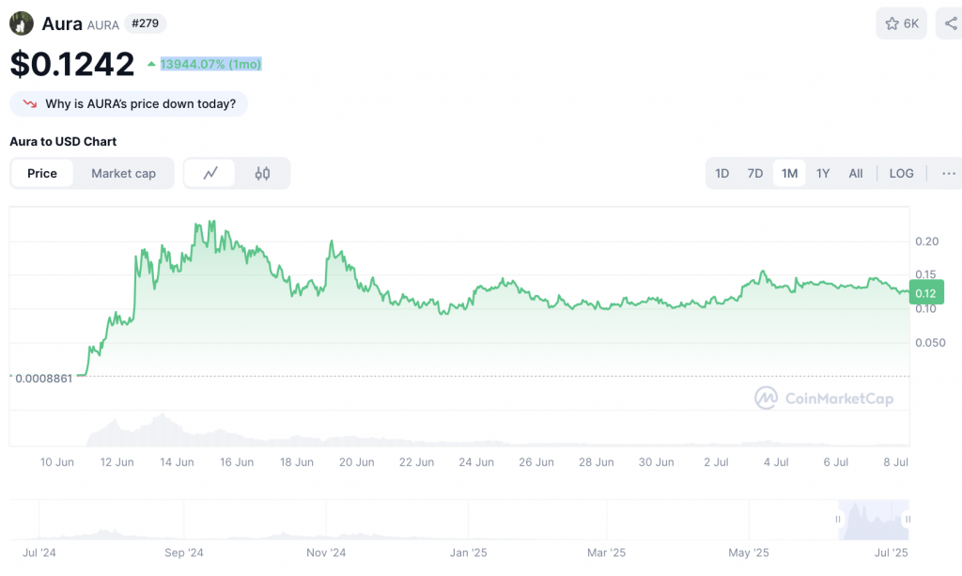Open the share icon button
Image resolution: width=962 pixels, height=576 pixels.
click(951, 23)
